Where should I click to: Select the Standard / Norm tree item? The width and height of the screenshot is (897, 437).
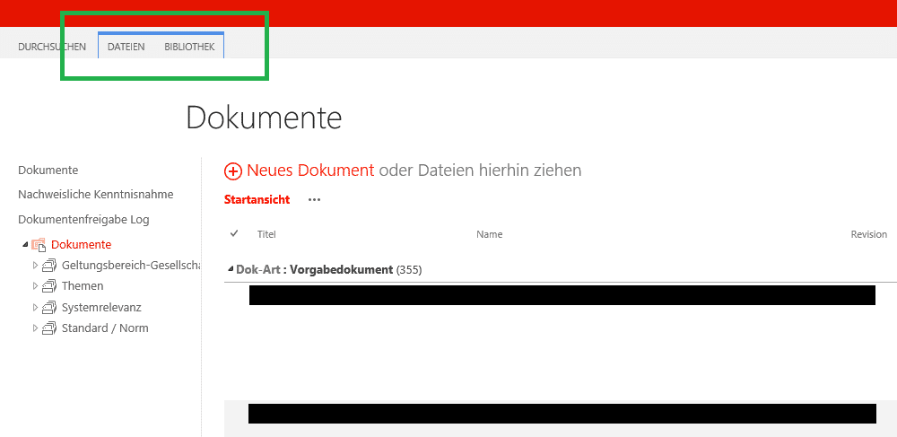[105, 328]
